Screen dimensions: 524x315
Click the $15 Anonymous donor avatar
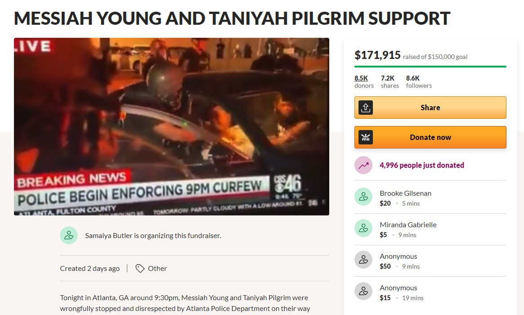[x=363, y=291]
